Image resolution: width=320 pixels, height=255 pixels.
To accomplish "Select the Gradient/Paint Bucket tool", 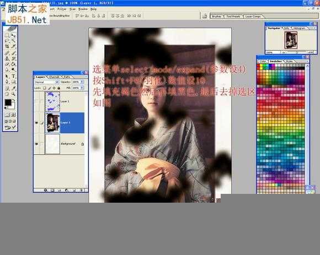I will click(x=13, y=64).
